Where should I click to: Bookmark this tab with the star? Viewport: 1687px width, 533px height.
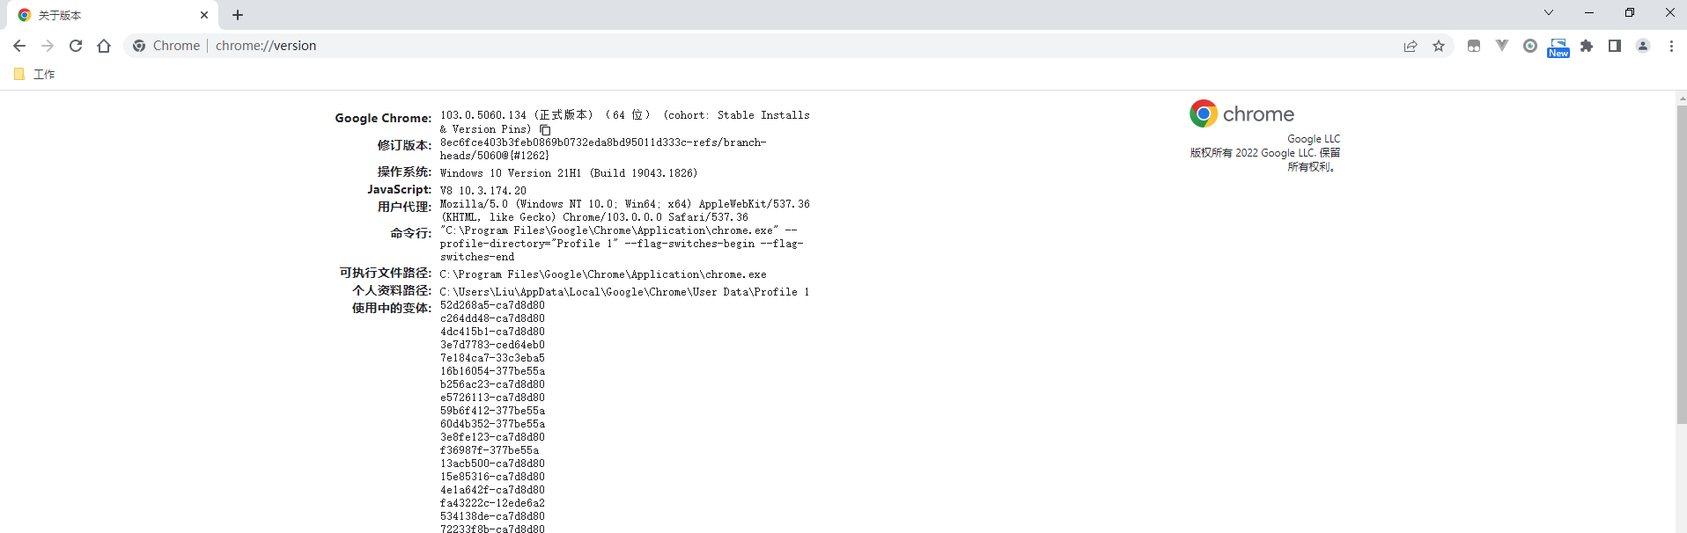coord(1439,46)
